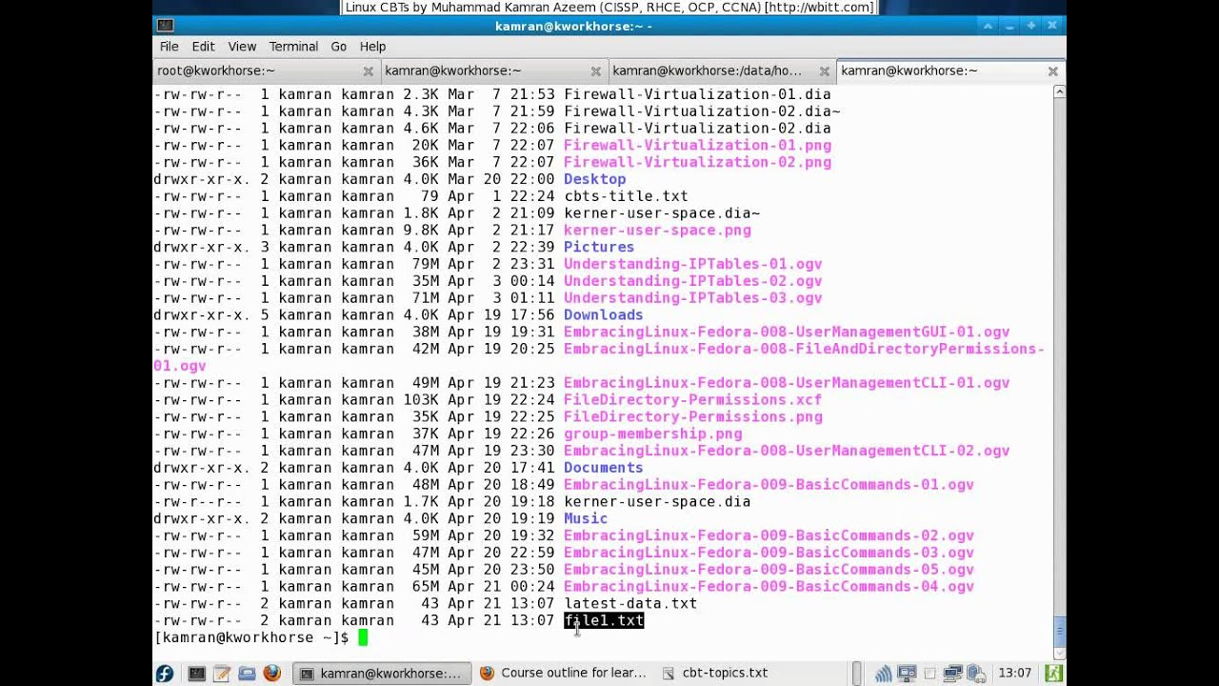Click Firewall-Virtualization-01.dia filename
The height and width of the screenshot is (686, 1219).
click(x=697, y=94)
